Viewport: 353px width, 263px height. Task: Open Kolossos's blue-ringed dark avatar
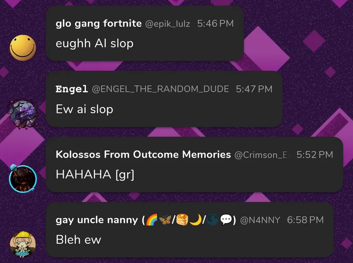23,178
